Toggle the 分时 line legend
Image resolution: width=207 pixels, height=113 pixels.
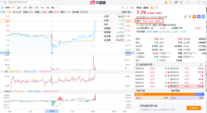click(x=3, y=12)
